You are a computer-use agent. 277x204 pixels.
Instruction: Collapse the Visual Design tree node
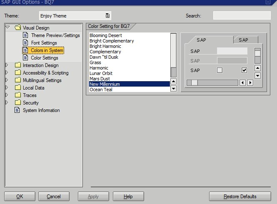[7, 27]
